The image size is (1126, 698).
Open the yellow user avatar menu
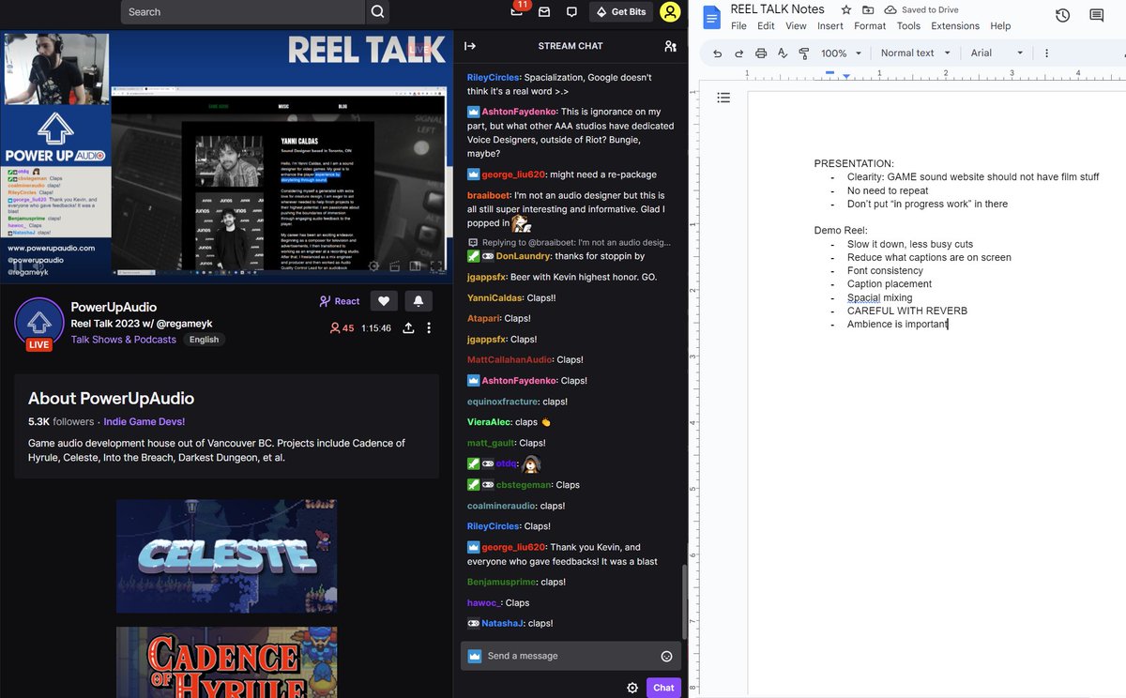click(x=670, y=12)
